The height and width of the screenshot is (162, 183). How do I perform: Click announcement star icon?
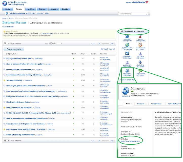[x=5, y=32]
